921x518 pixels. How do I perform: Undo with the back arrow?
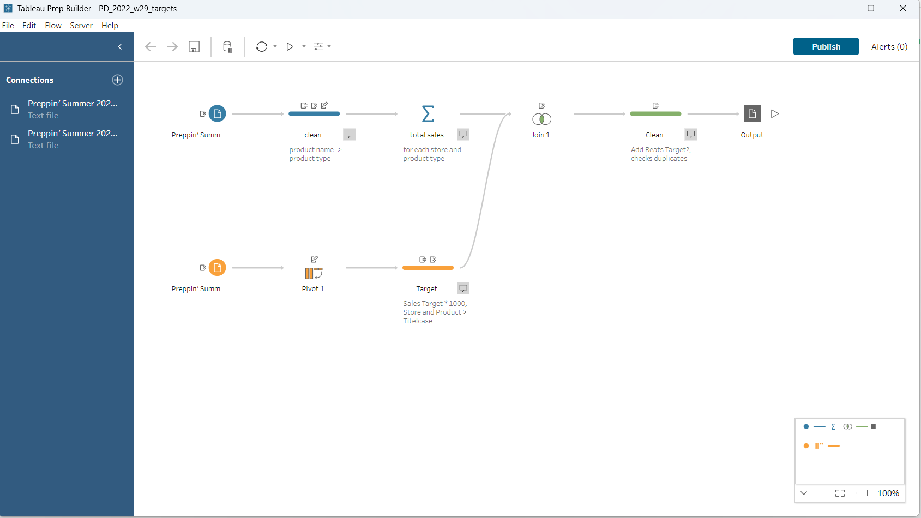(x=151, y=47)
